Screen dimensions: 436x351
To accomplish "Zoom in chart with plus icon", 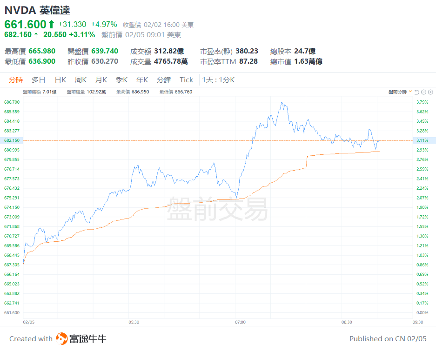I will (430, 92).
